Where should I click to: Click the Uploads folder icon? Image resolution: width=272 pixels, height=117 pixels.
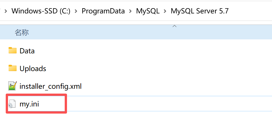click(x=13, y=68)
